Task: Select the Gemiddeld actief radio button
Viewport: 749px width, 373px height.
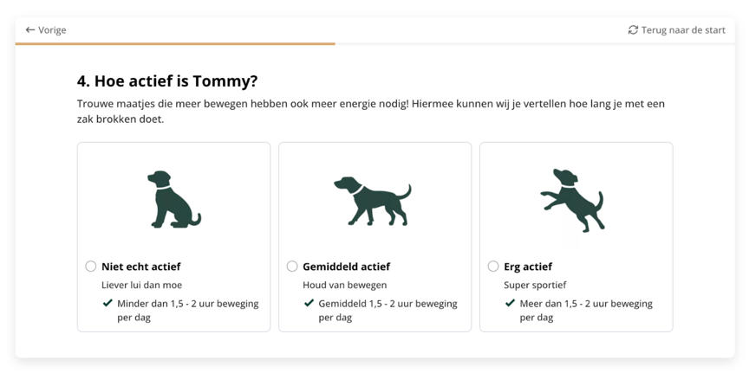Action: click(x=292, y=267)
